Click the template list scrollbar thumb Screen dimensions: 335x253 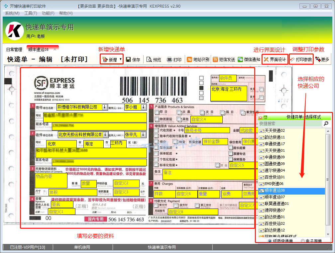(328, 180)
